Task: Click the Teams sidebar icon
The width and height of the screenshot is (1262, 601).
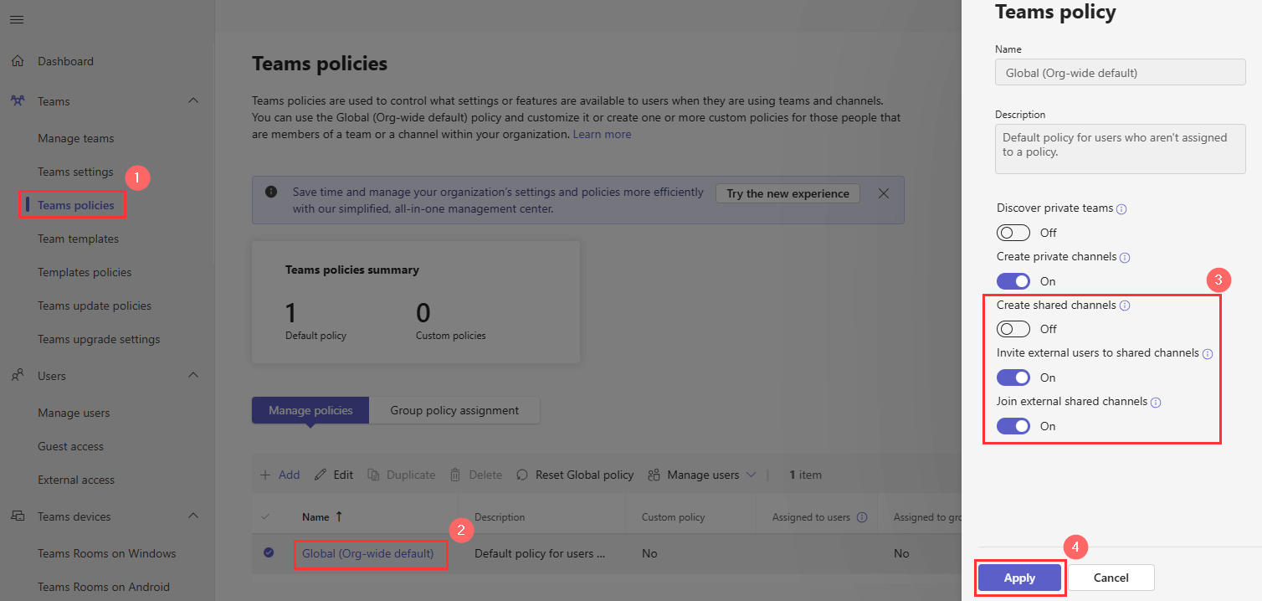Action: (16, 100)
